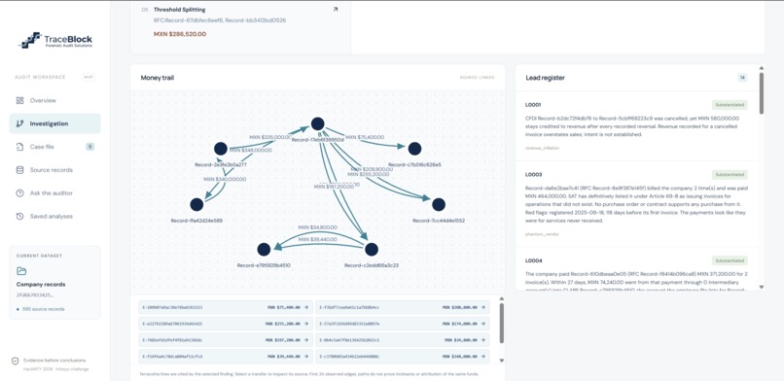The height and width of the screenshot is (381, 784).
Task: Click the Lead register scroll up arrow
Action: [762, 68]
